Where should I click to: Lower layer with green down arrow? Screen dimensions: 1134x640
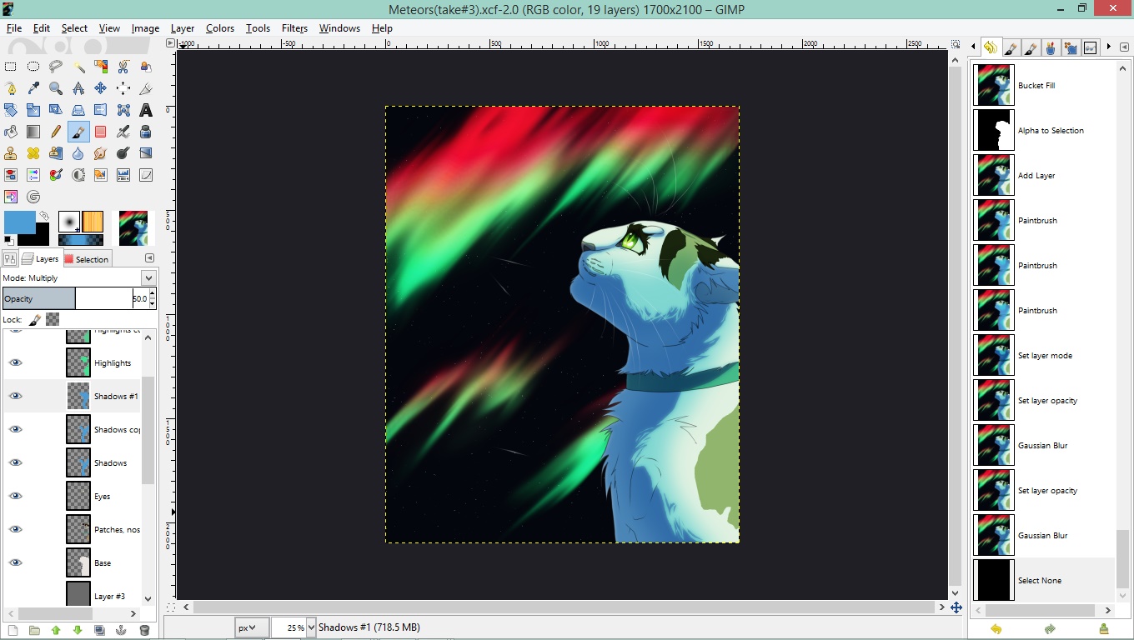pos(78,630)
